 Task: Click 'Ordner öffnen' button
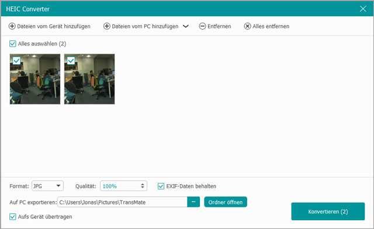226,202
